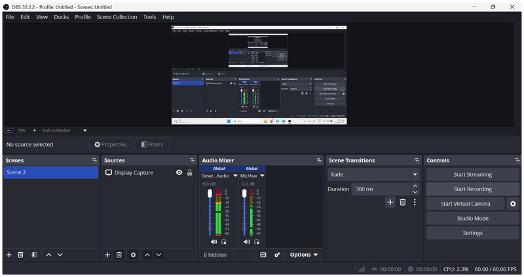Viewport: 524px width, 277px height.
Task: Open the Audio Mixer Options dropdown
Action: point(303,255)
